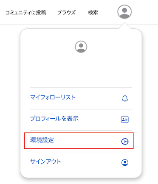
Task: Open the ブラウズ navigation item
Action: pyautogui.click(x=66, y=13)
